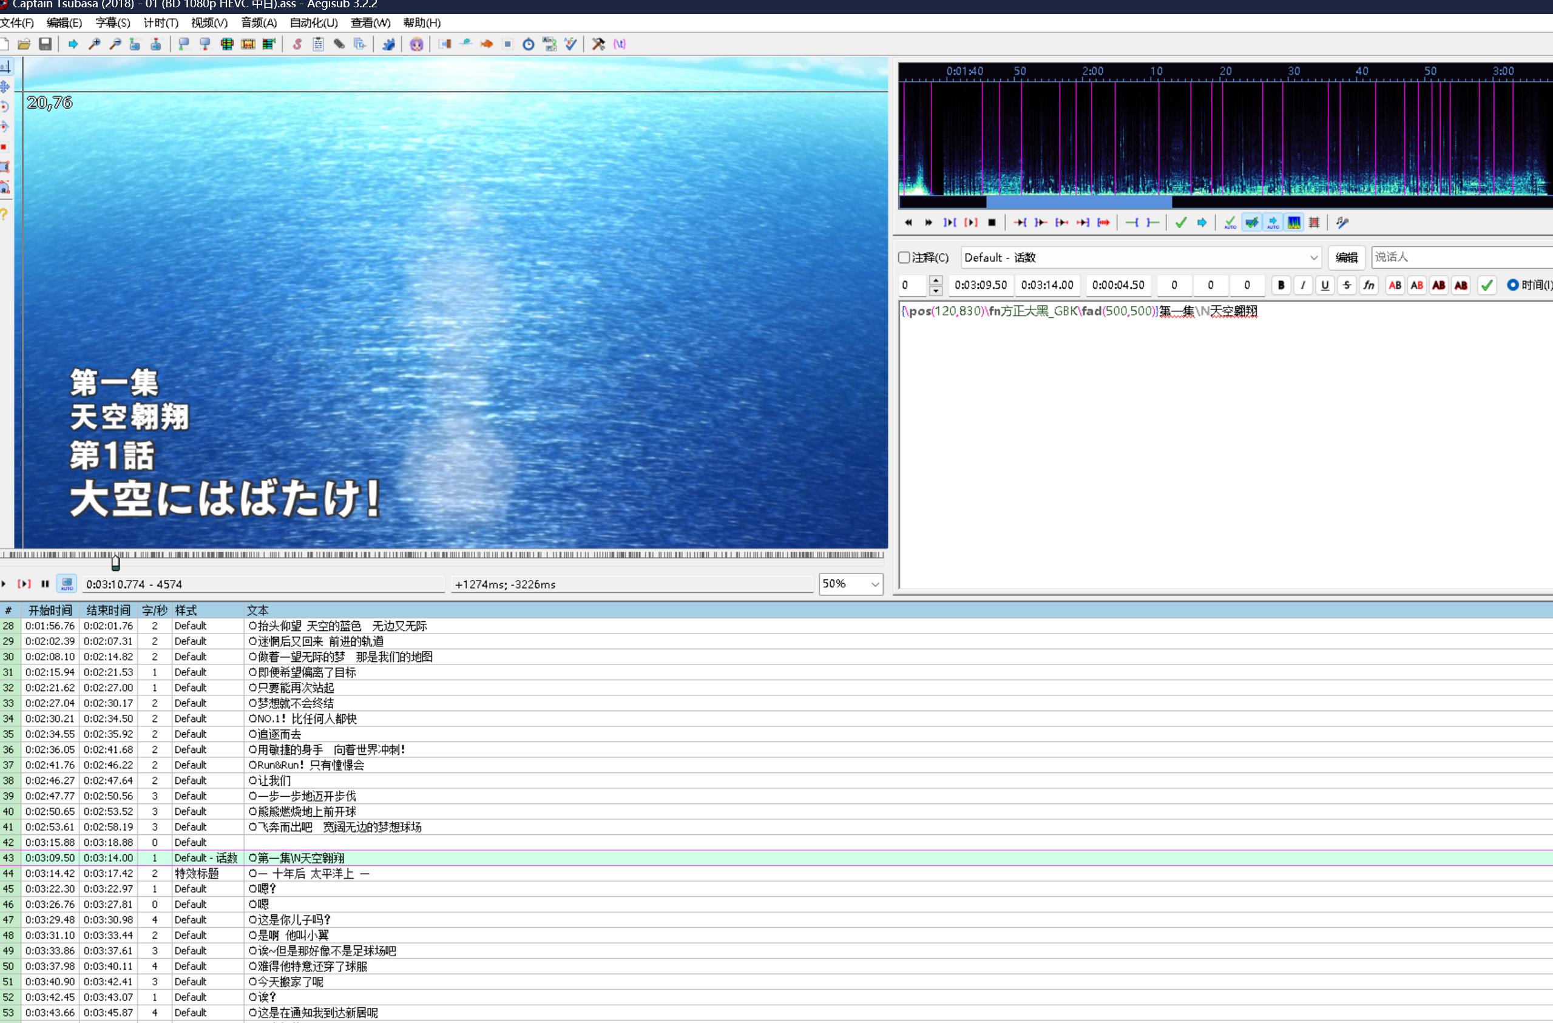This screenshot has width=1553, height=1023.
Task: Open the 字幕(S) menu
Action: coord(113,23)
